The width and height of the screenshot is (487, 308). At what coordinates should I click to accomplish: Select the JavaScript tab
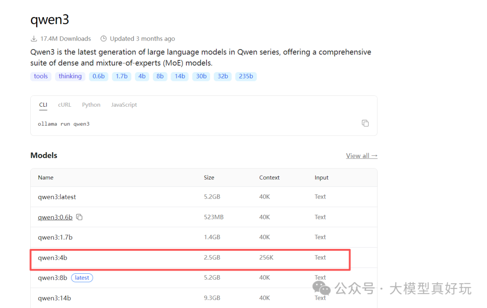coord(124,105)
